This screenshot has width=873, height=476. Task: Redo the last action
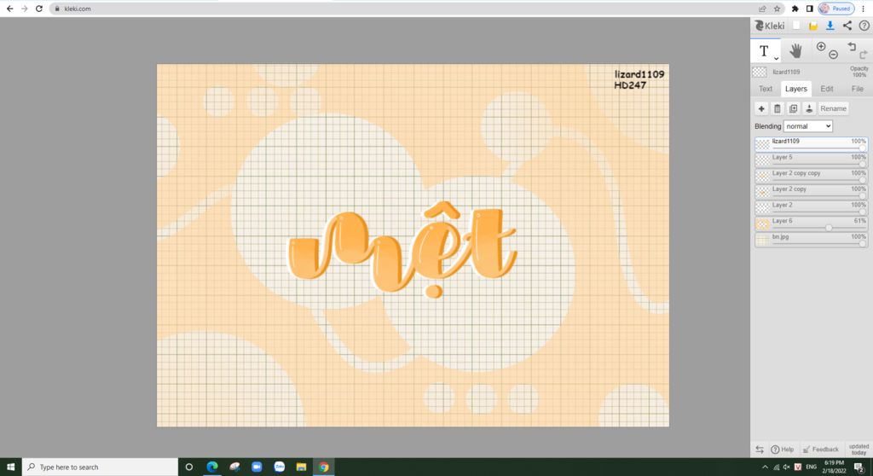pos(863,55)
